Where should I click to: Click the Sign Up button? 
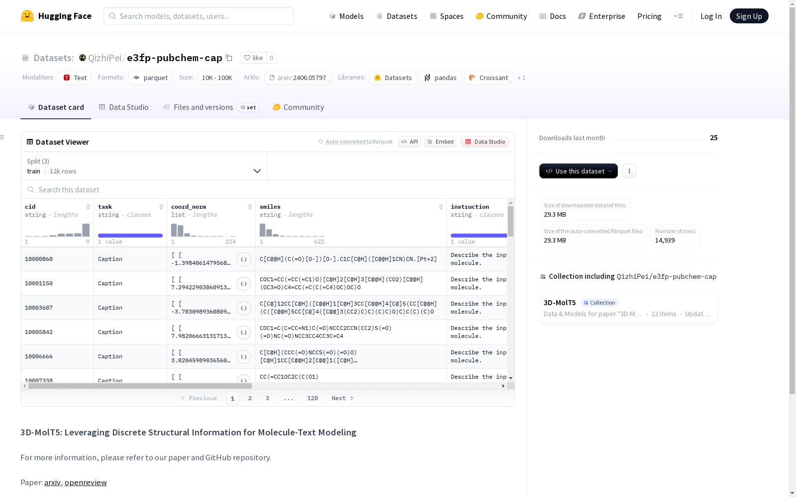tap(749, 16)
